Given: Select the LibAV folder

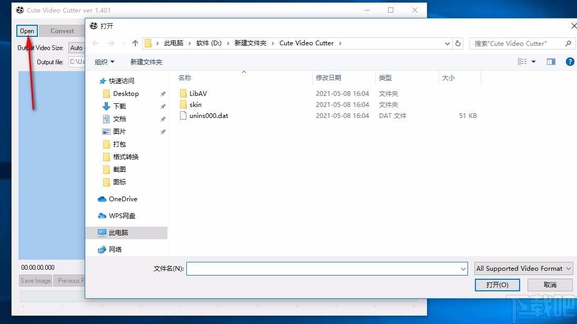Looking at the screenshot, I should pyautogui.click(x=194, y=94).
